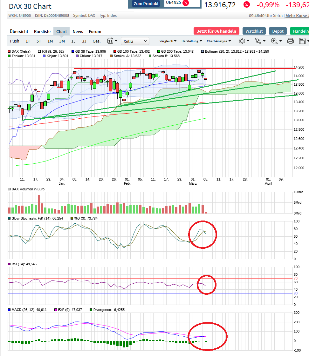Toggle the 3M time range
The width and height of the screenshot is (309, 356).
(x=62, y=41)
